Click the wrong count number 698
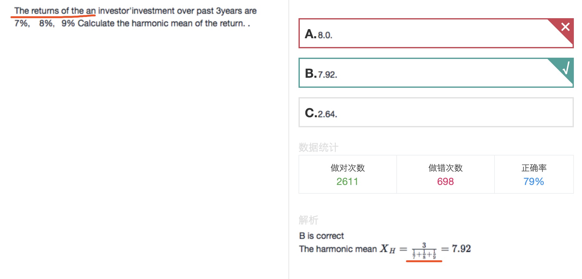The height and width of the screenshot is (279, 582). coord(445,182)
